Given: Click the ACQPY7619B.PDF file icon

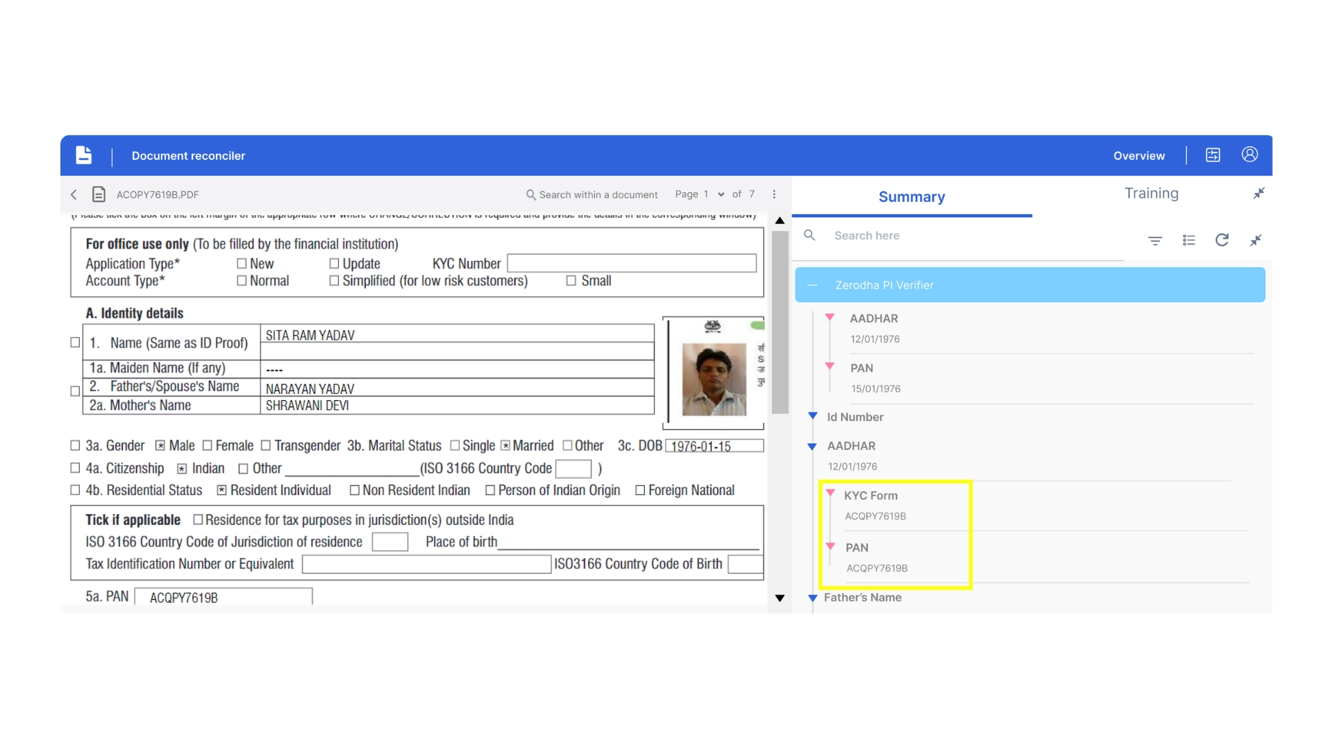Looking at the screenshot, I should (99, 194).
